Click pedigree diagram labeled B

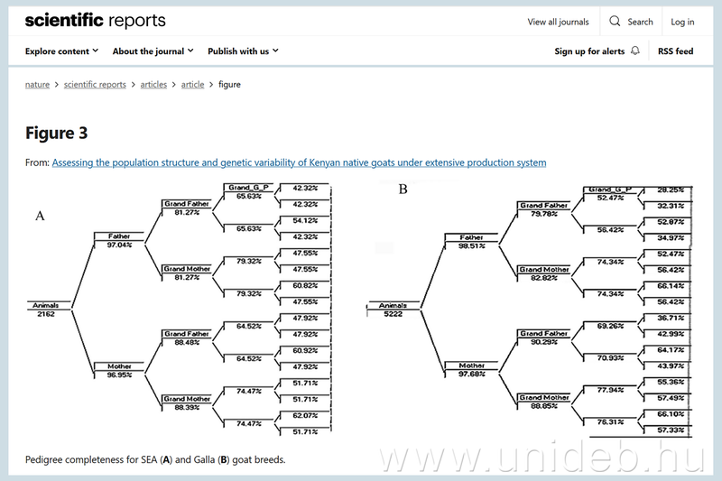pos(532,311)
